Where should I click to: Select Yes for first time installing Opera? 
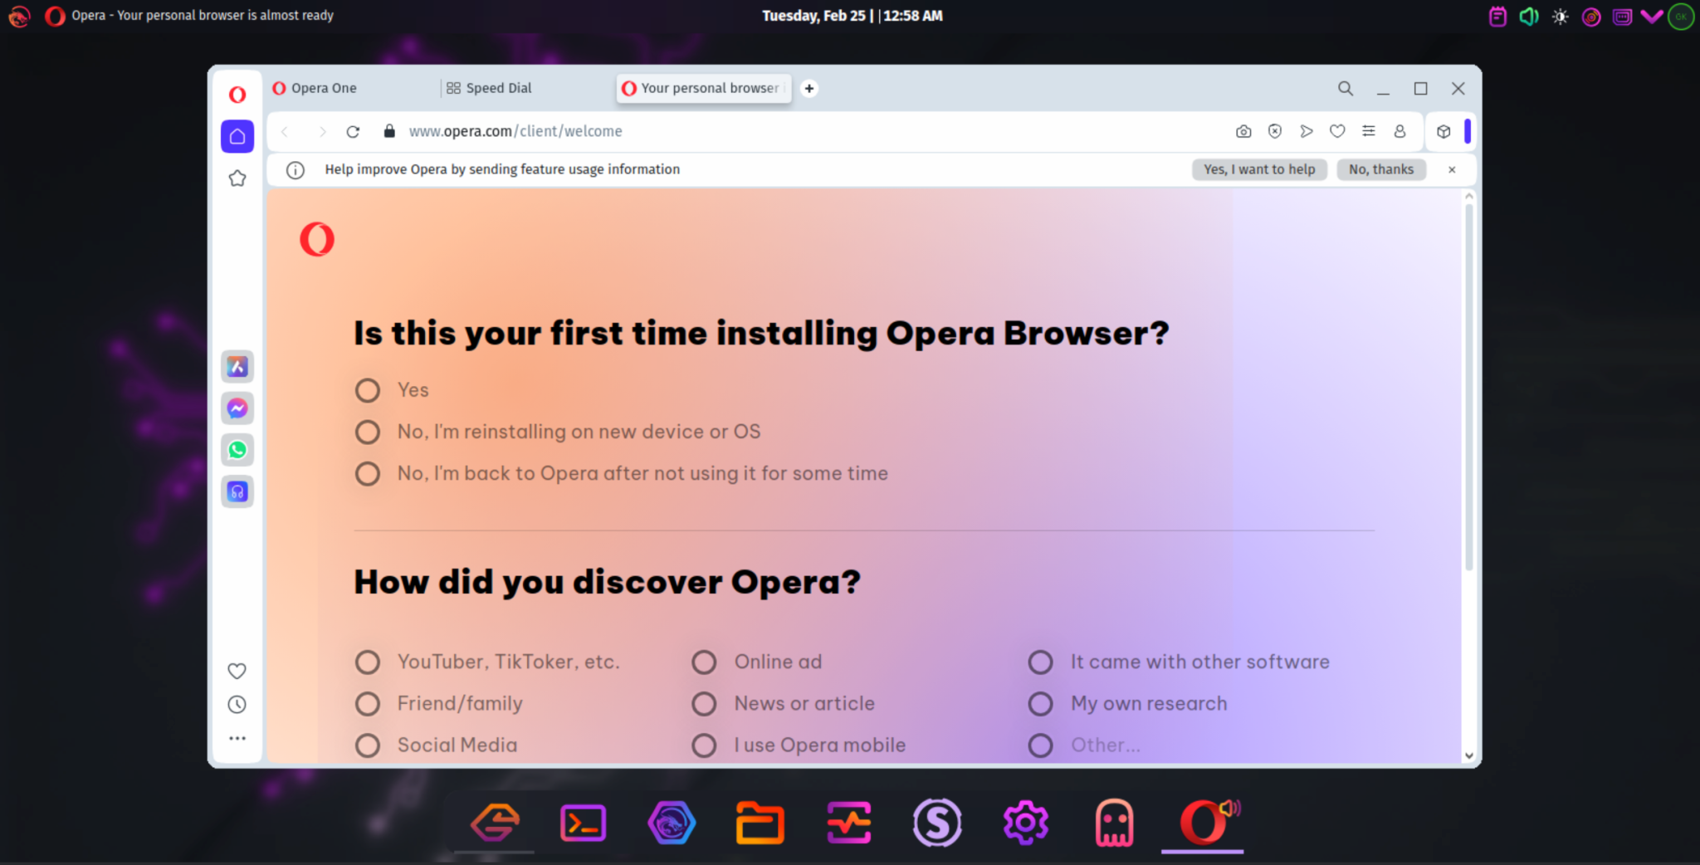368,389
